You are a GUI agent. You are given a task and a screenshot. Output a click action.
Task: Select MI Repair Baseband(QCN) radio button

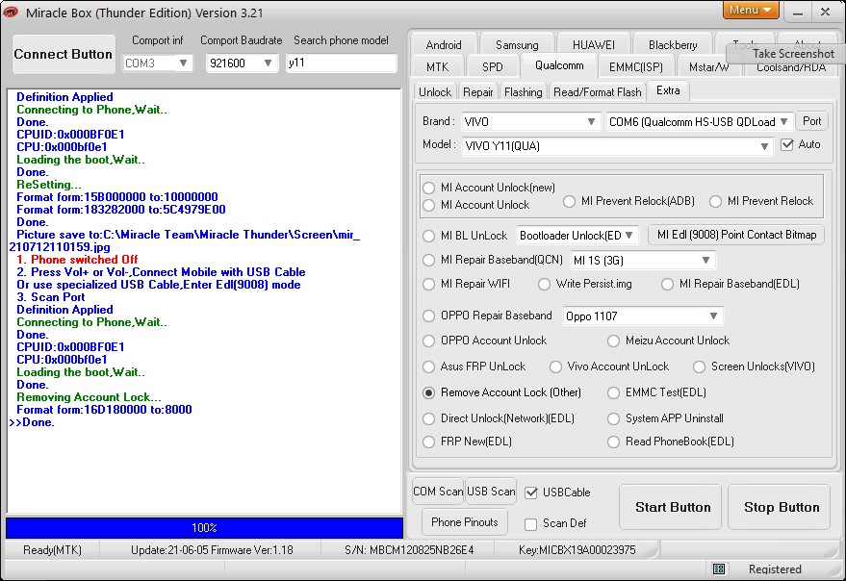[429, 260]
